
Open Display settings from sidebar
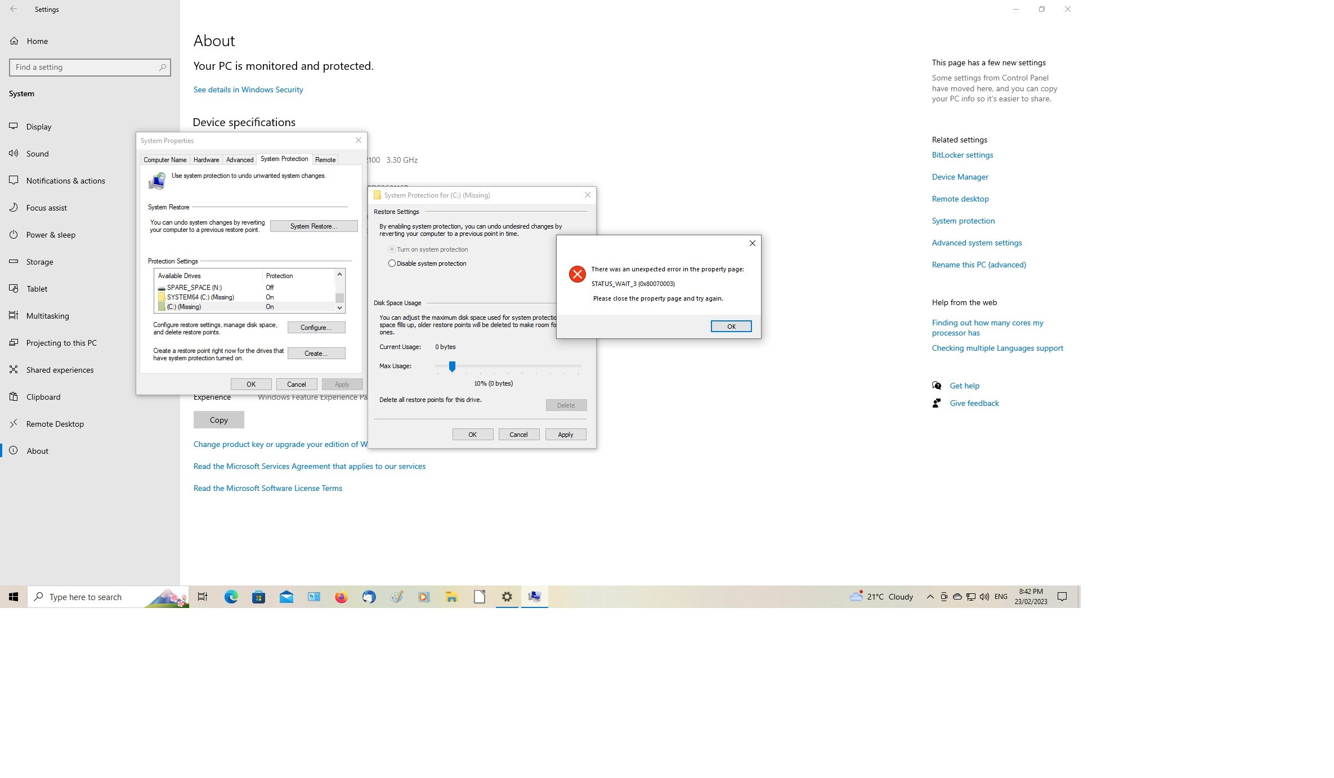pyautogui.click(x=38, y=127)
